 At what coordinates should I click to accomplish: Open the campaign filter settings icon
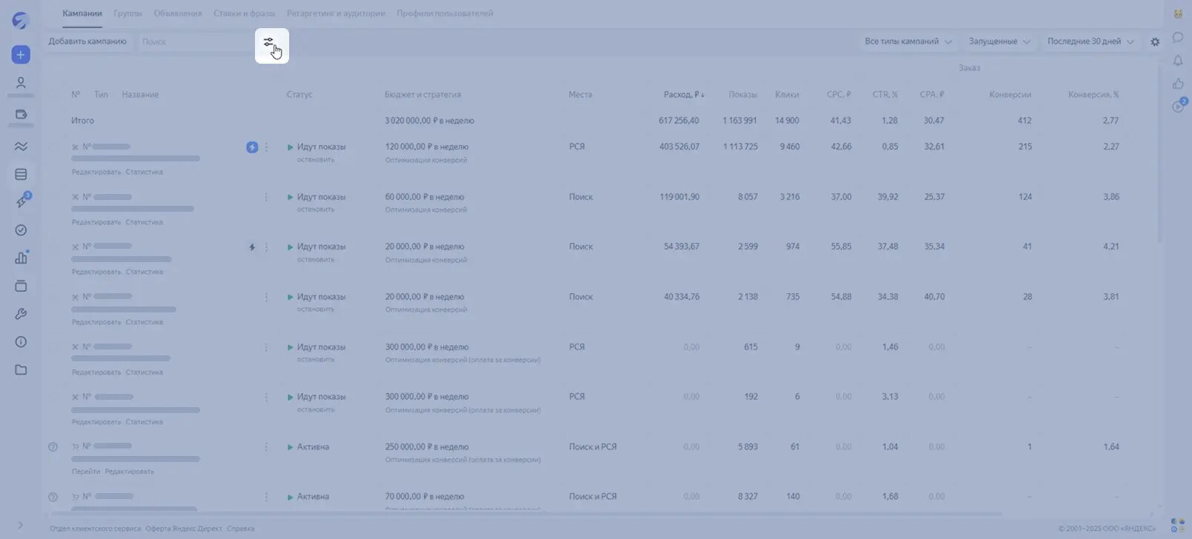[268, 42]
